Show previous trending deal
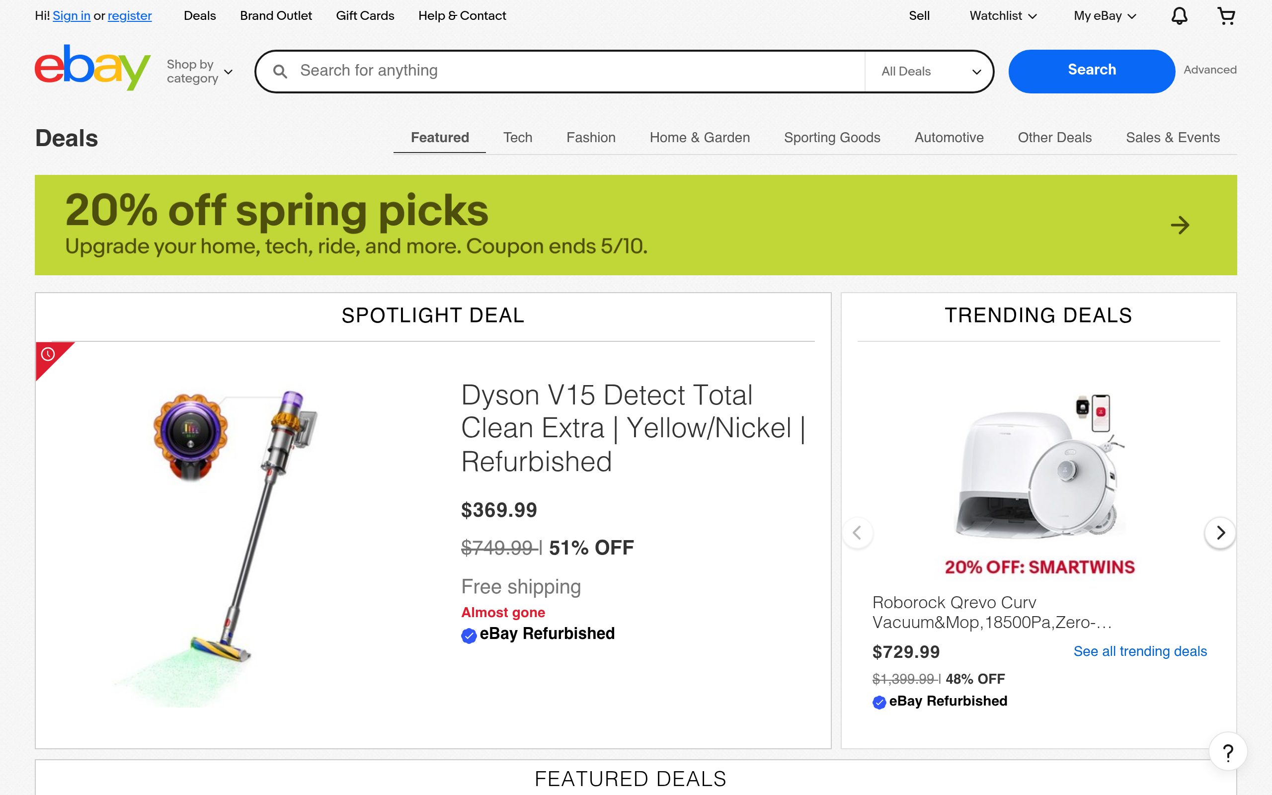1272x795 pixels. pyautogui.click(x=857, y=533)
